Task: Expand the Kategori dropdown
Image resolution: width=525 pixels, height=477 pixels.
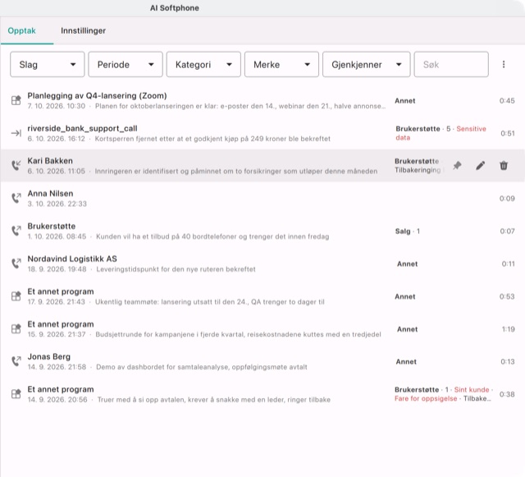Action: pos(203,64)
